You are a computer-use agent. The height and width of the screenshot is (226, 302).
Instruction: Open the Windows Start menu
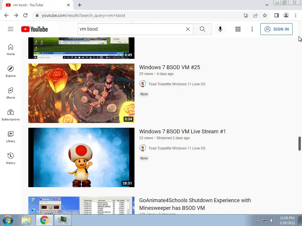(8, 220)
